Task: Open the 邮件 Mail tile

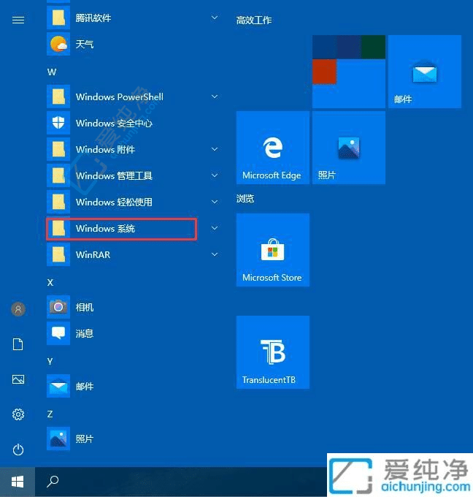Action: [x=425, y=72]
